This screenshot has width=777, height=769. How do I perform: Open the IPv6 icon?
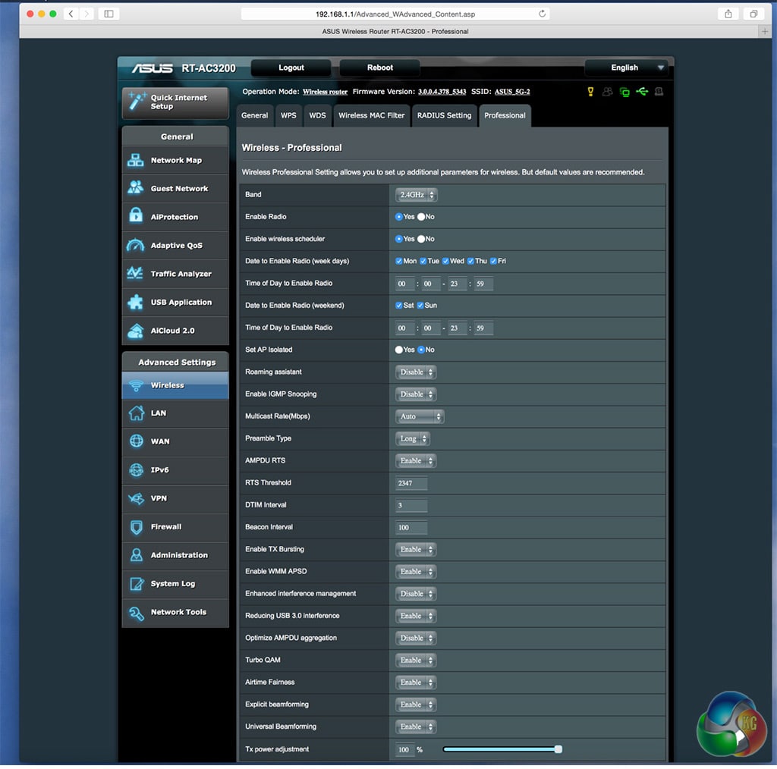point(137,470)
